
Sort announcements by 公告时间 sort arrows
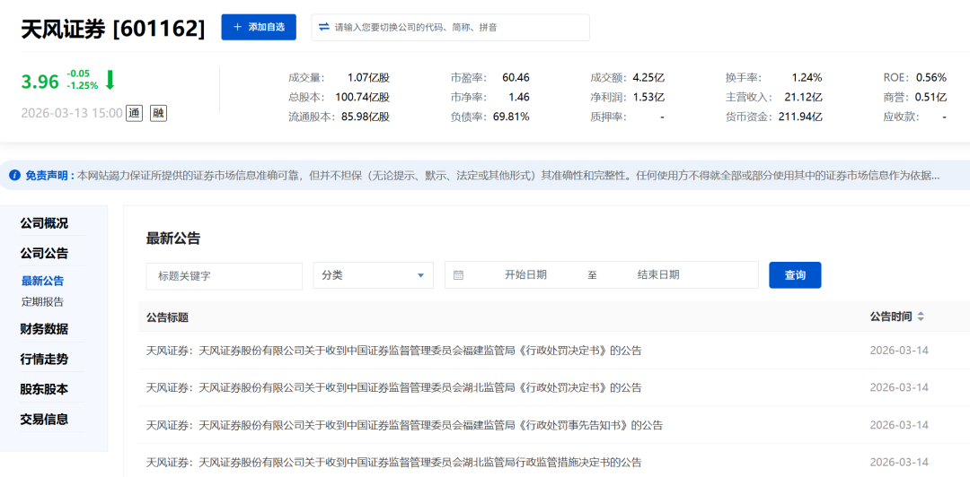[921, 317]
